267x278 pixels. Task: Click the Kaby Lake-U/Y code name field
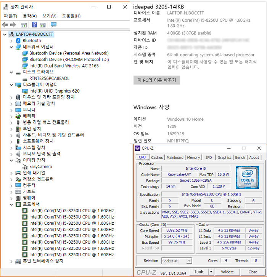[179, 174]
